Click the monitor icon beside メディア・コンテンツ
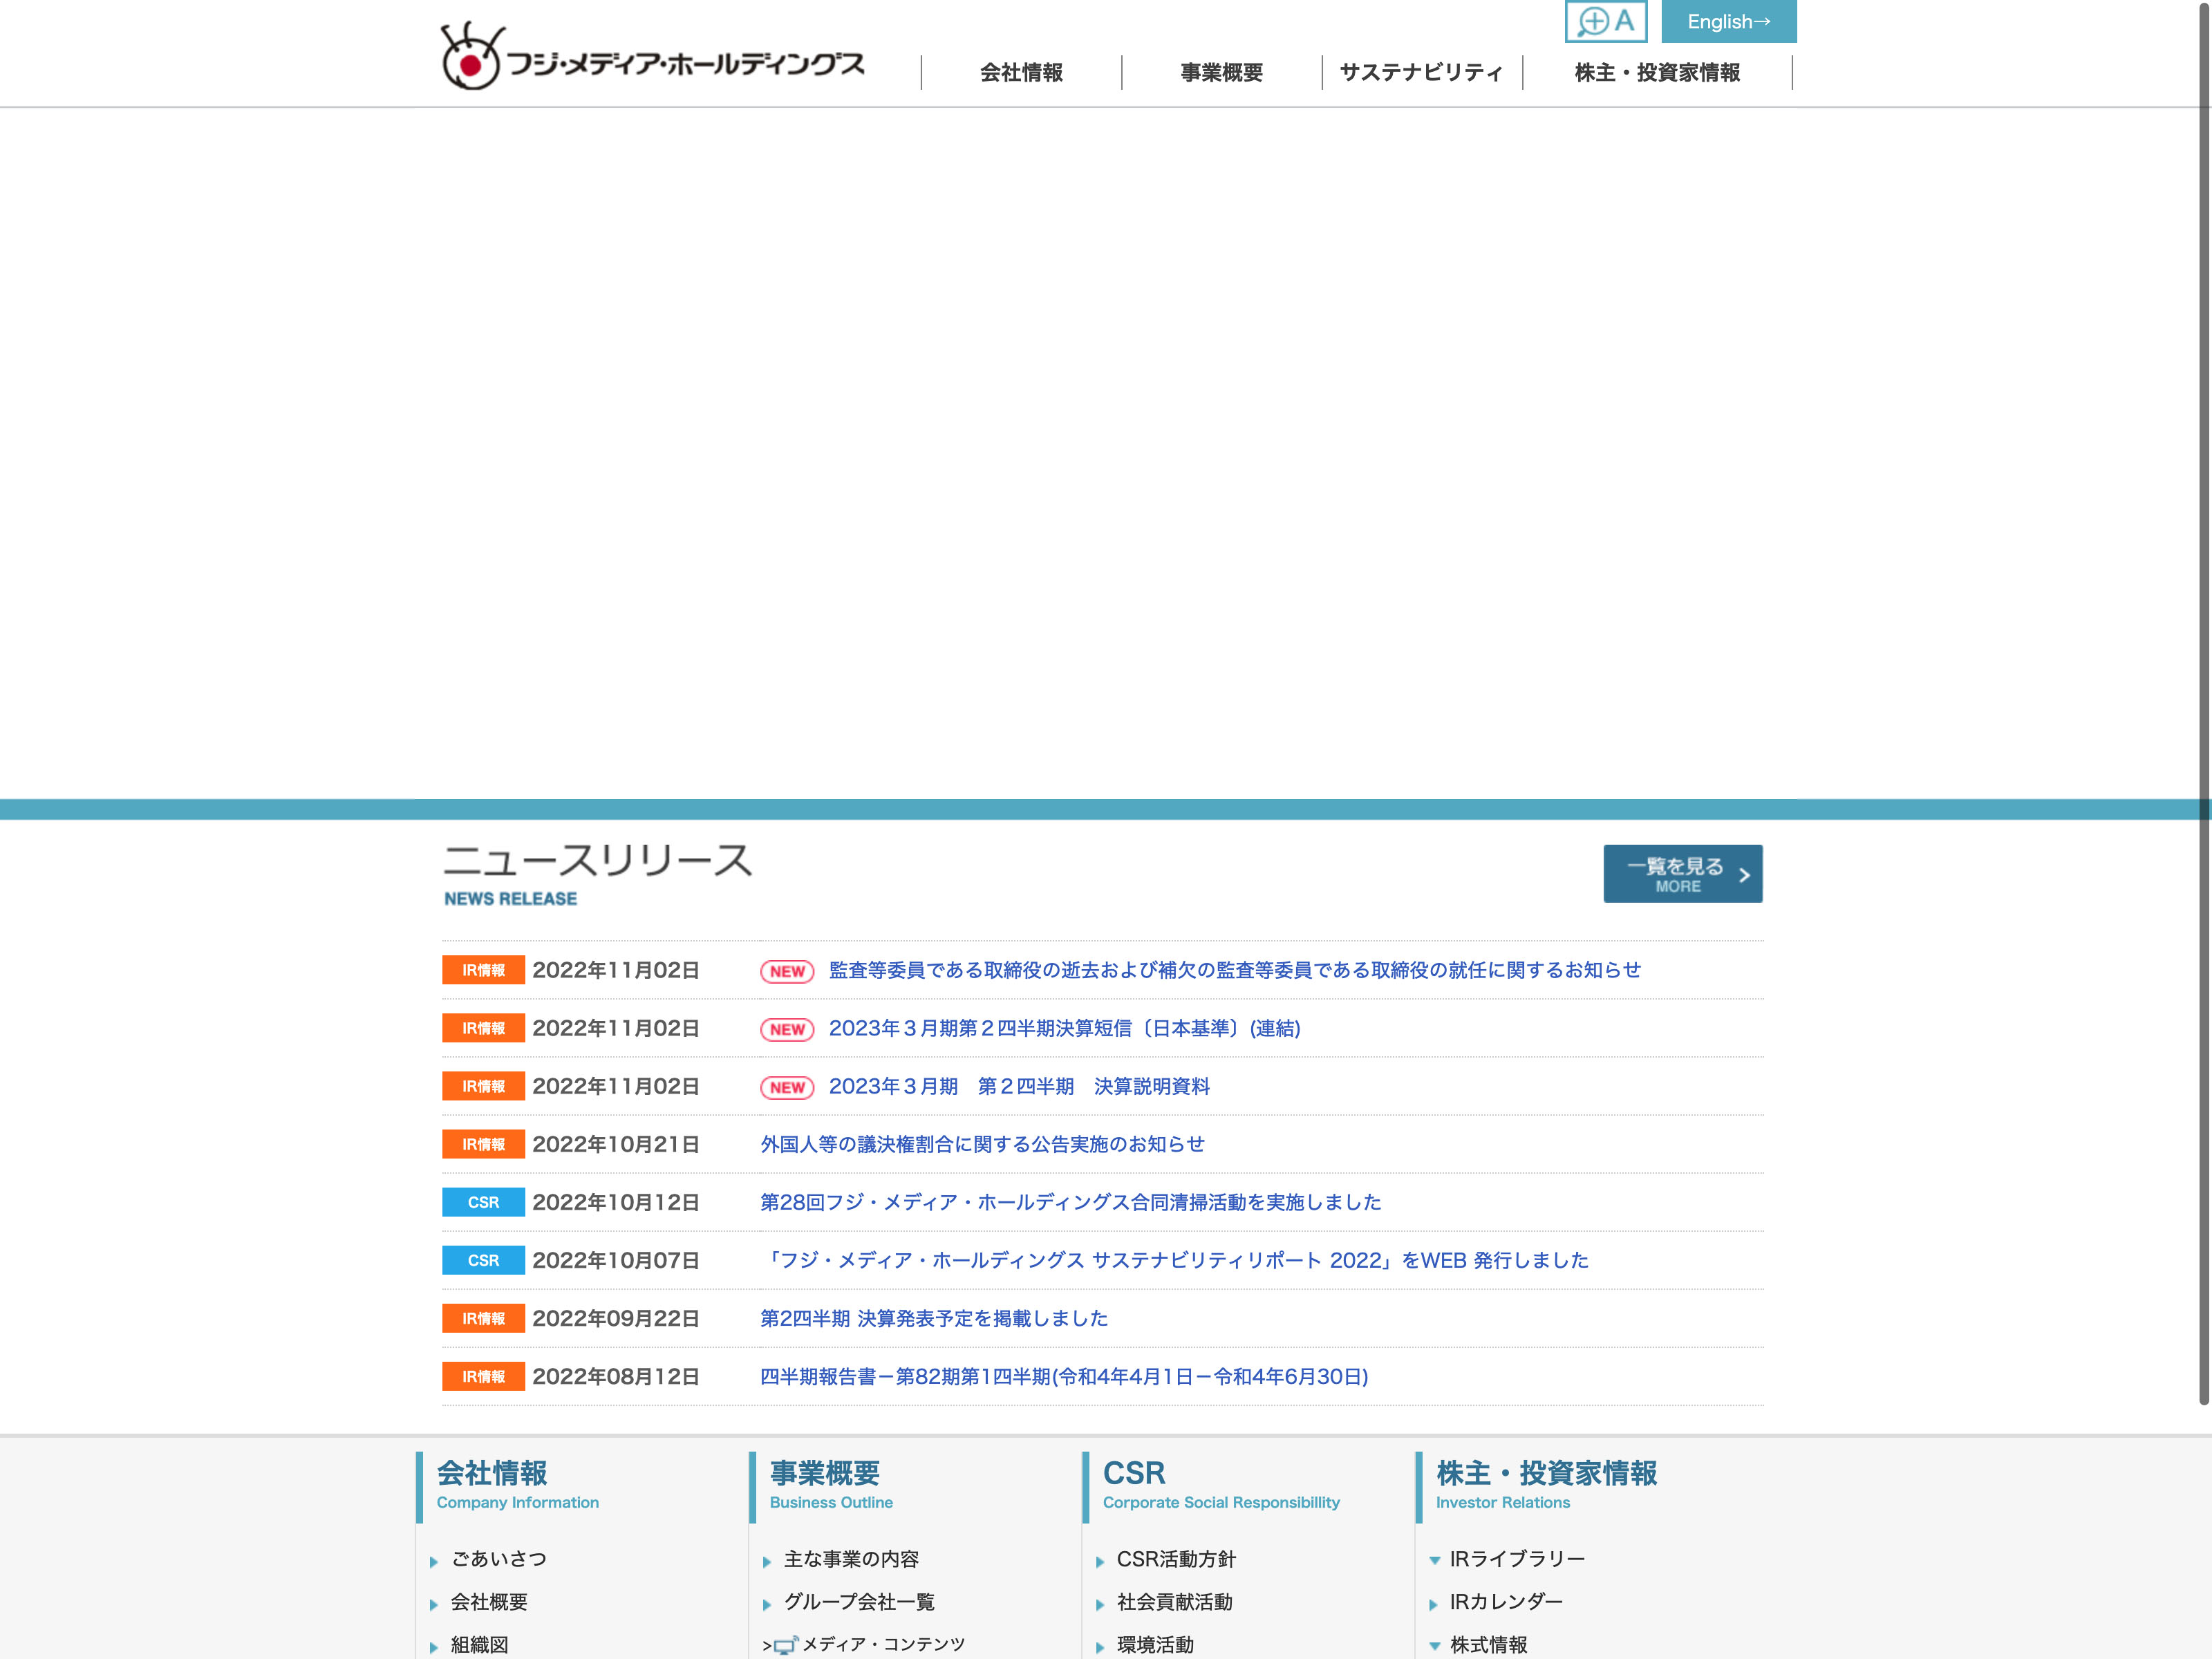The height and width of the screenshot is (1659, 2212). point(785,1645)
